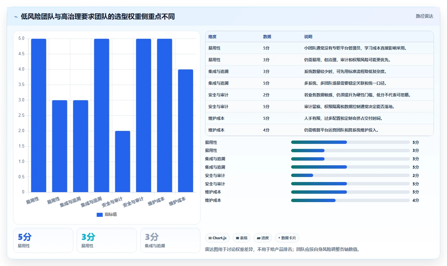Viewport: 447px width, 266px height.
Task: Click the 4.5 tick on the y-axis
Action: pos(21,54)
